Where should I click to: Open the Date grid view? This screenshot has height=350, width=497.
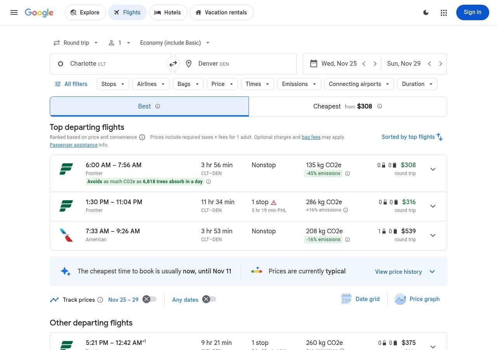pyautogui.click(x=360, y=299)
